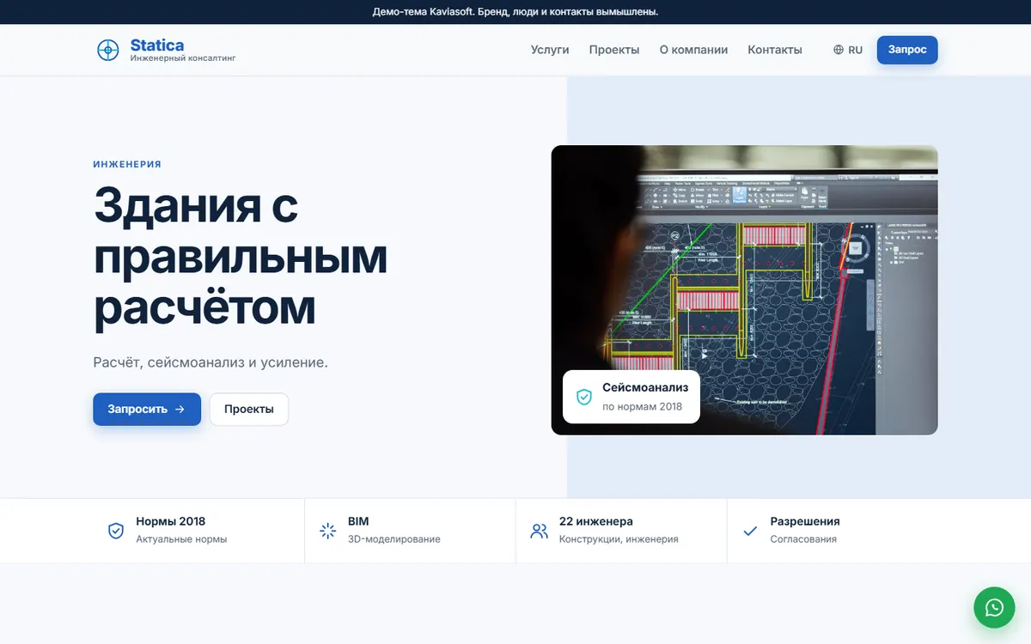Click the checkmark icon beside Разрешения

click(x=750, y=531)
